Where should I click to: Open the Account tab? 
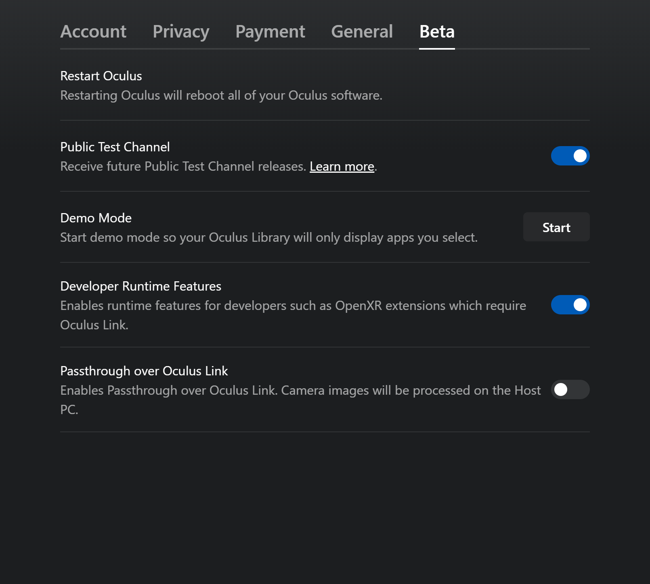(93, 31)
